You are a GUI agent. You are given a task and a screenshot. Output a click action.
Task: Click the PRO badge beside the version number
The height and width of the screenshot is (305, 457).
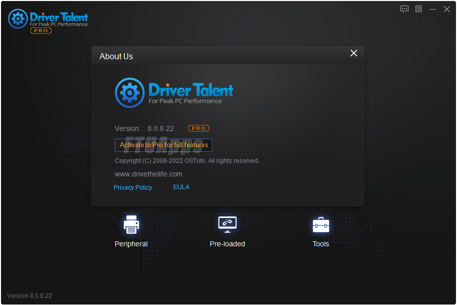click(199, 128)
